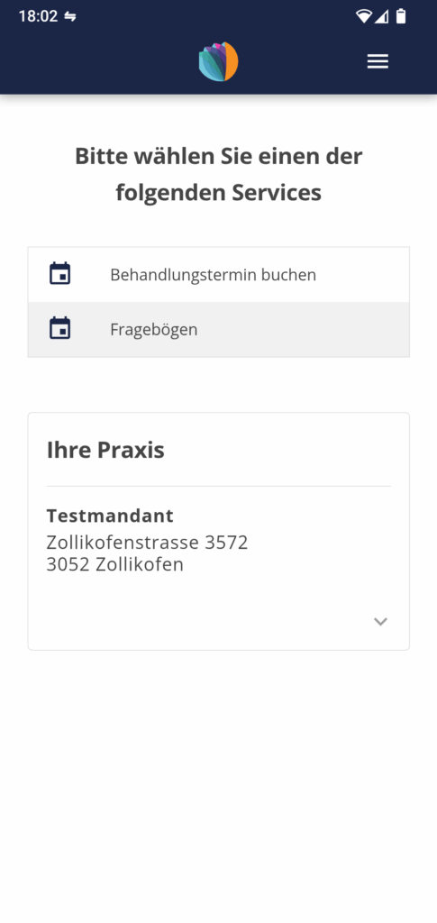
Task: Tap the address Zollikofenstrasse 3572
Action: [147, 542]
